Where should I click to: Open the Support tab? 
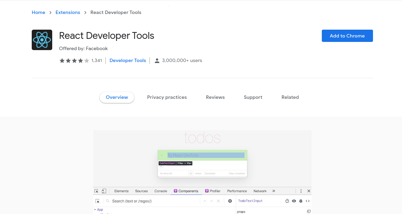[253, 97]
